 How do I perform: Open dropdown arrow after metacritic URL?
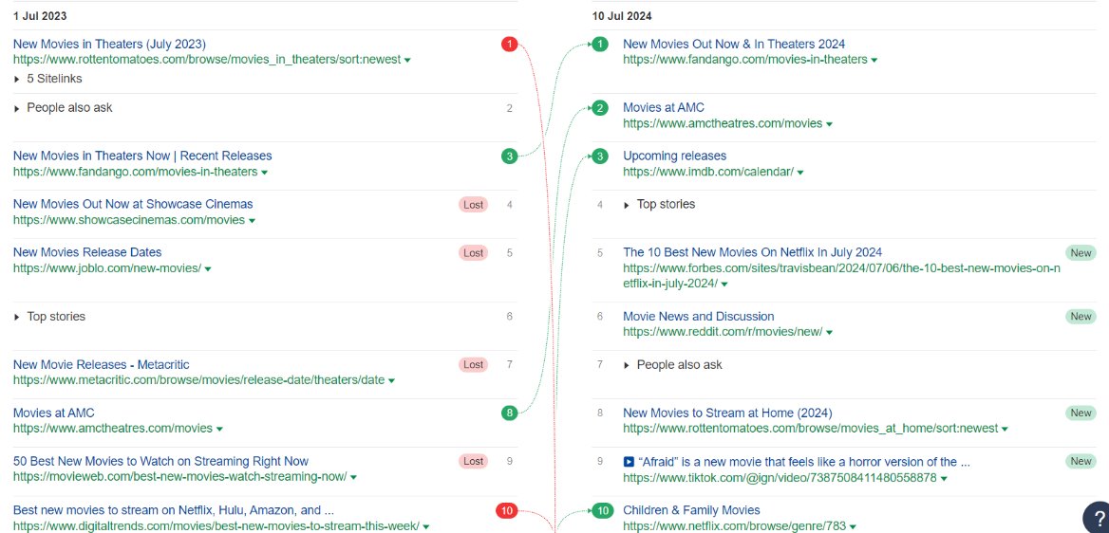pyautogui.click(x=392, y=380)
